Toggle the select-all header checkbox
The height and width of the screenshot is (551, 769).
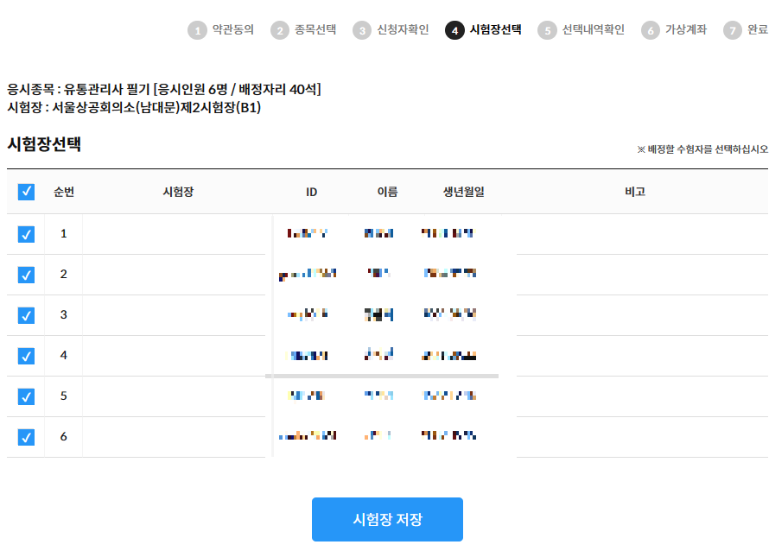point(27,192)
